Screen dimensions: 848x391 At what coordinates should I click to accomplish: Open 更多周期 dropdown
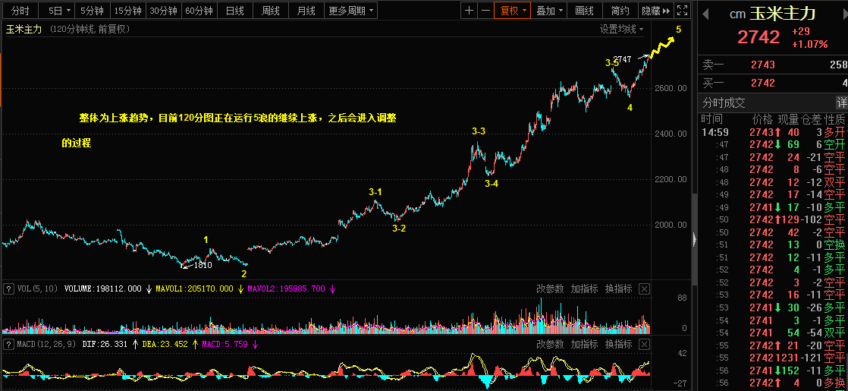coord(351,11)
